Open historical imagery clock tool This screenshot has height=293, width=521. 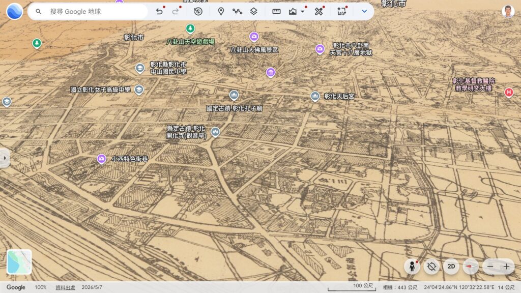click(x=198, y=12)
